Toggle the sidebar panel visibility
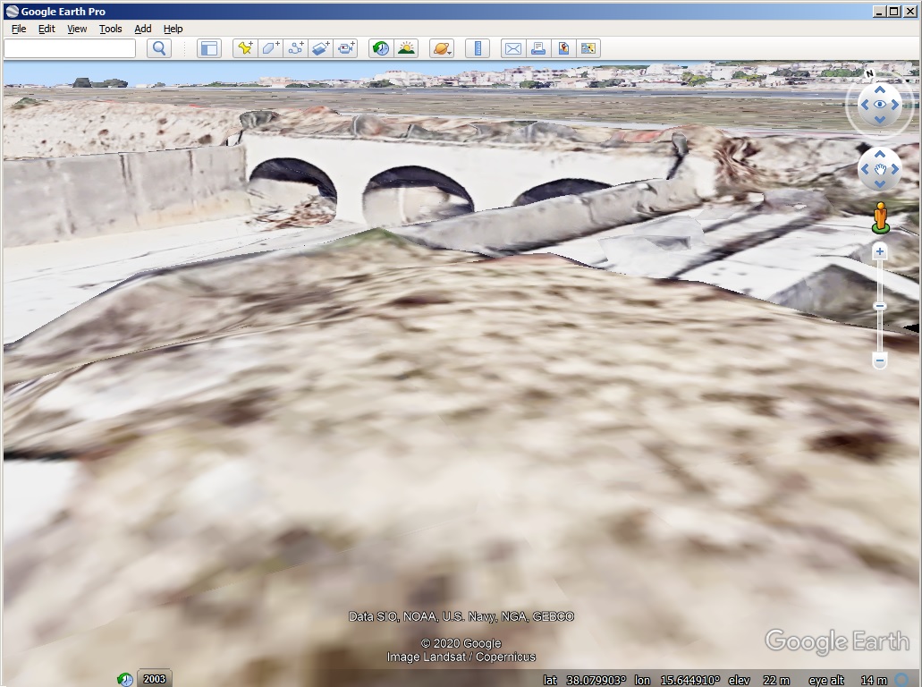922x687 pixels. 208,48
